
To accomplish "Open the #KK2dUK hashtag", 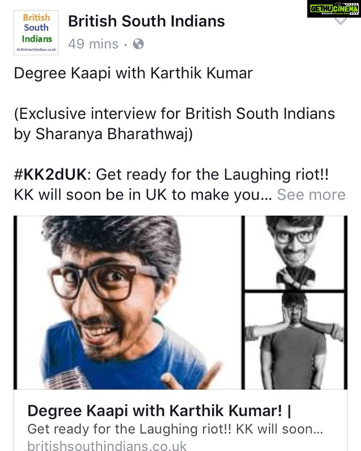I will tap(50, 174).
